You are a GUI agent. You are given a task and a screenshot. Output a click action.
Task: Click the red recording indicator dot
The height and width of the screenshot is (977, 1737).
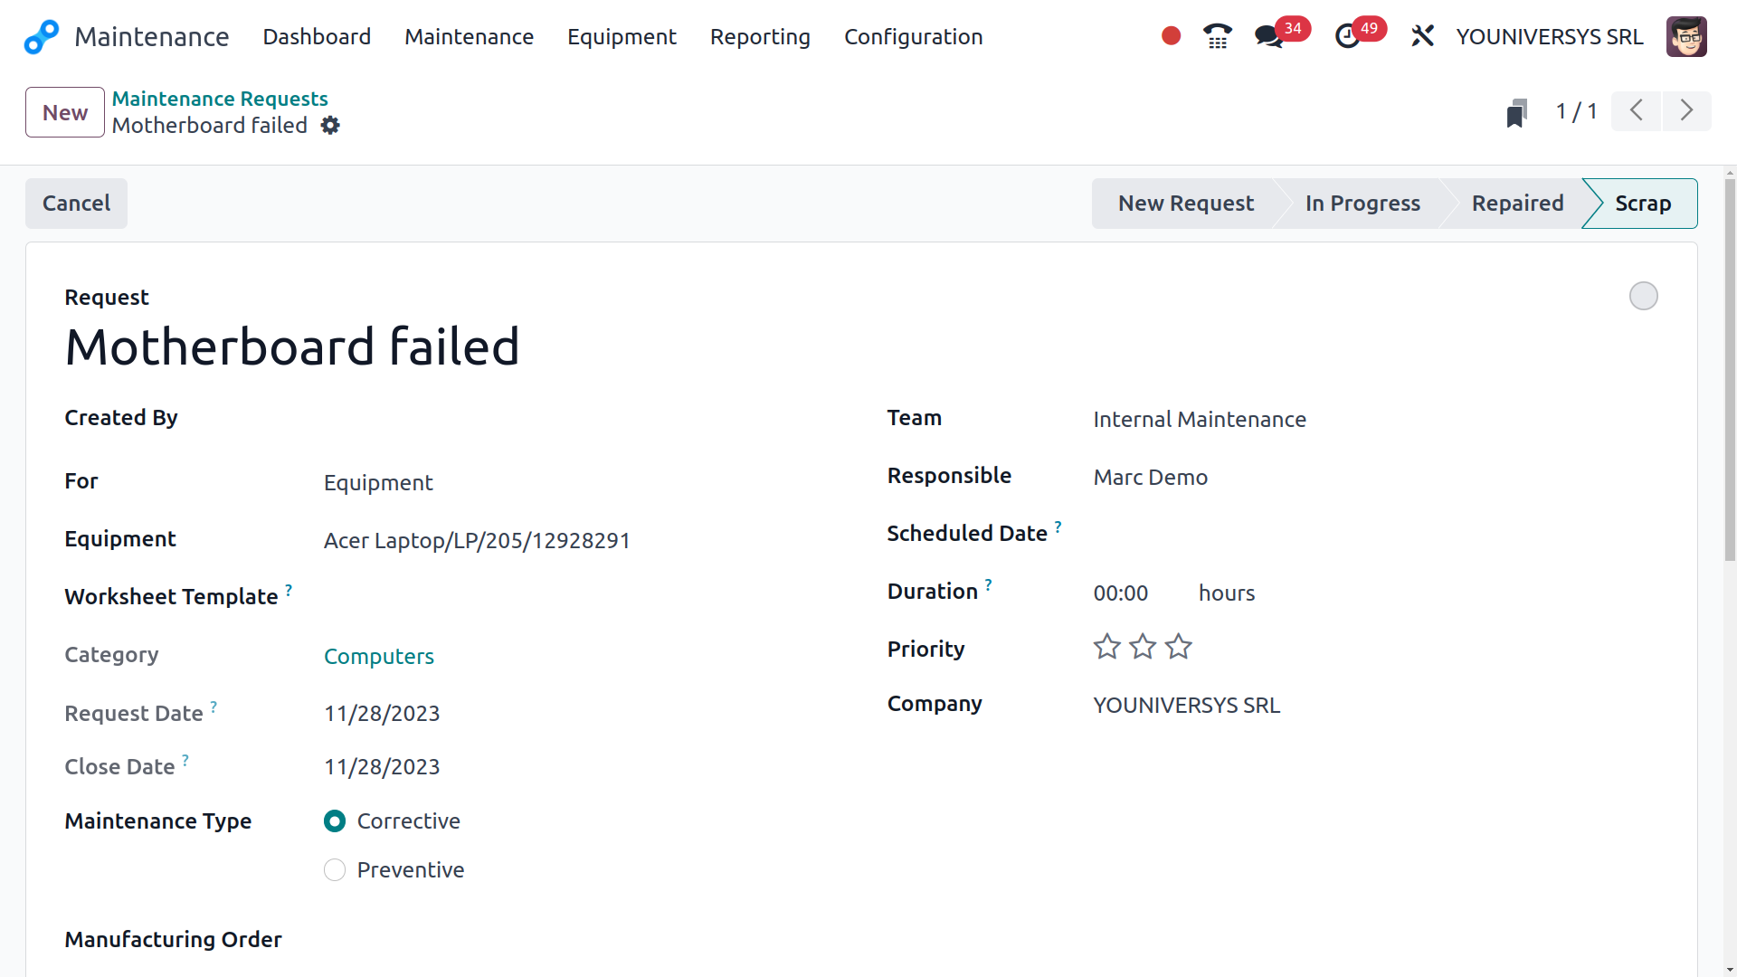click(x=1171, y=36)
